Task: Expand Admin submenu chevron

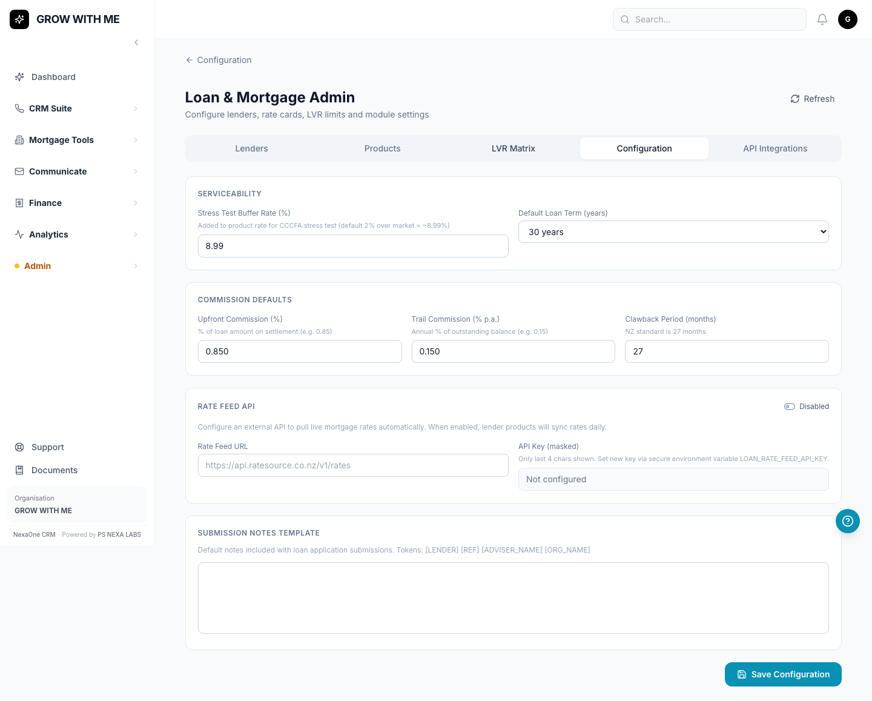Action: point(136,266)
